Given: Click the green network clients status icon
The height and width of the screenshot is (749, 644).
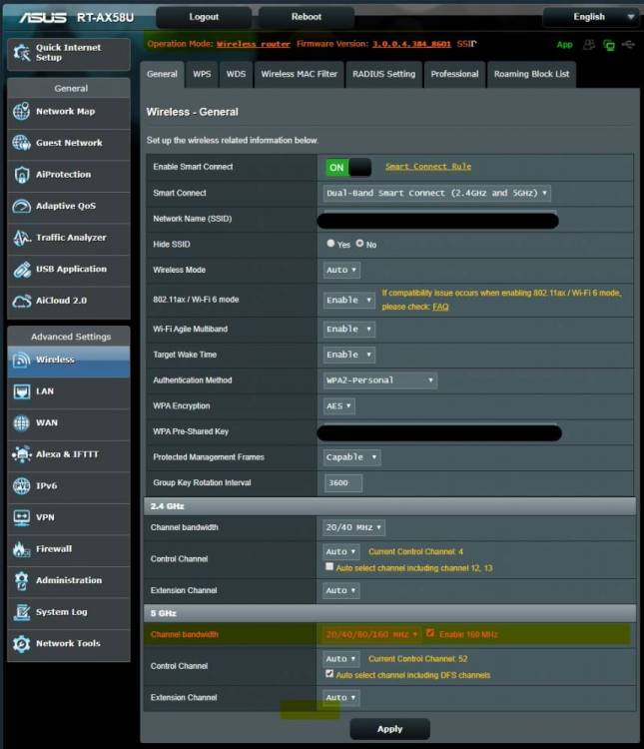Looking at the screenshot, I should 609,45.
